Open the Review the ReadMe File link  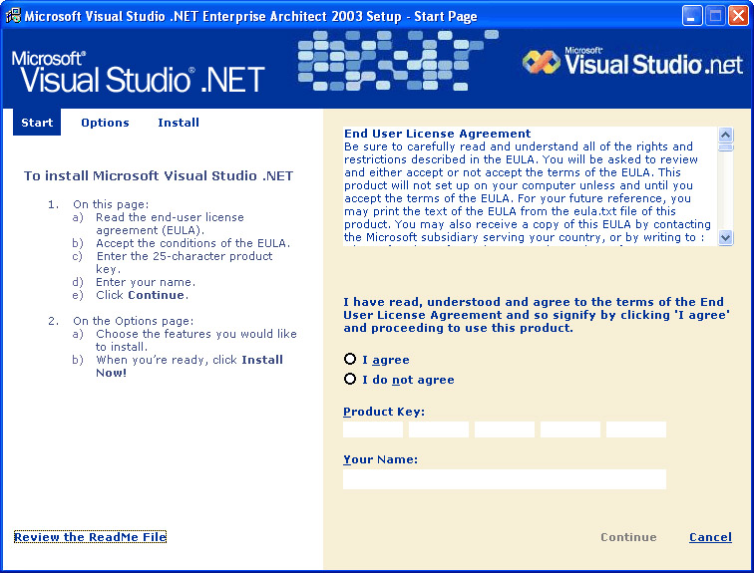tap(90, 537)
